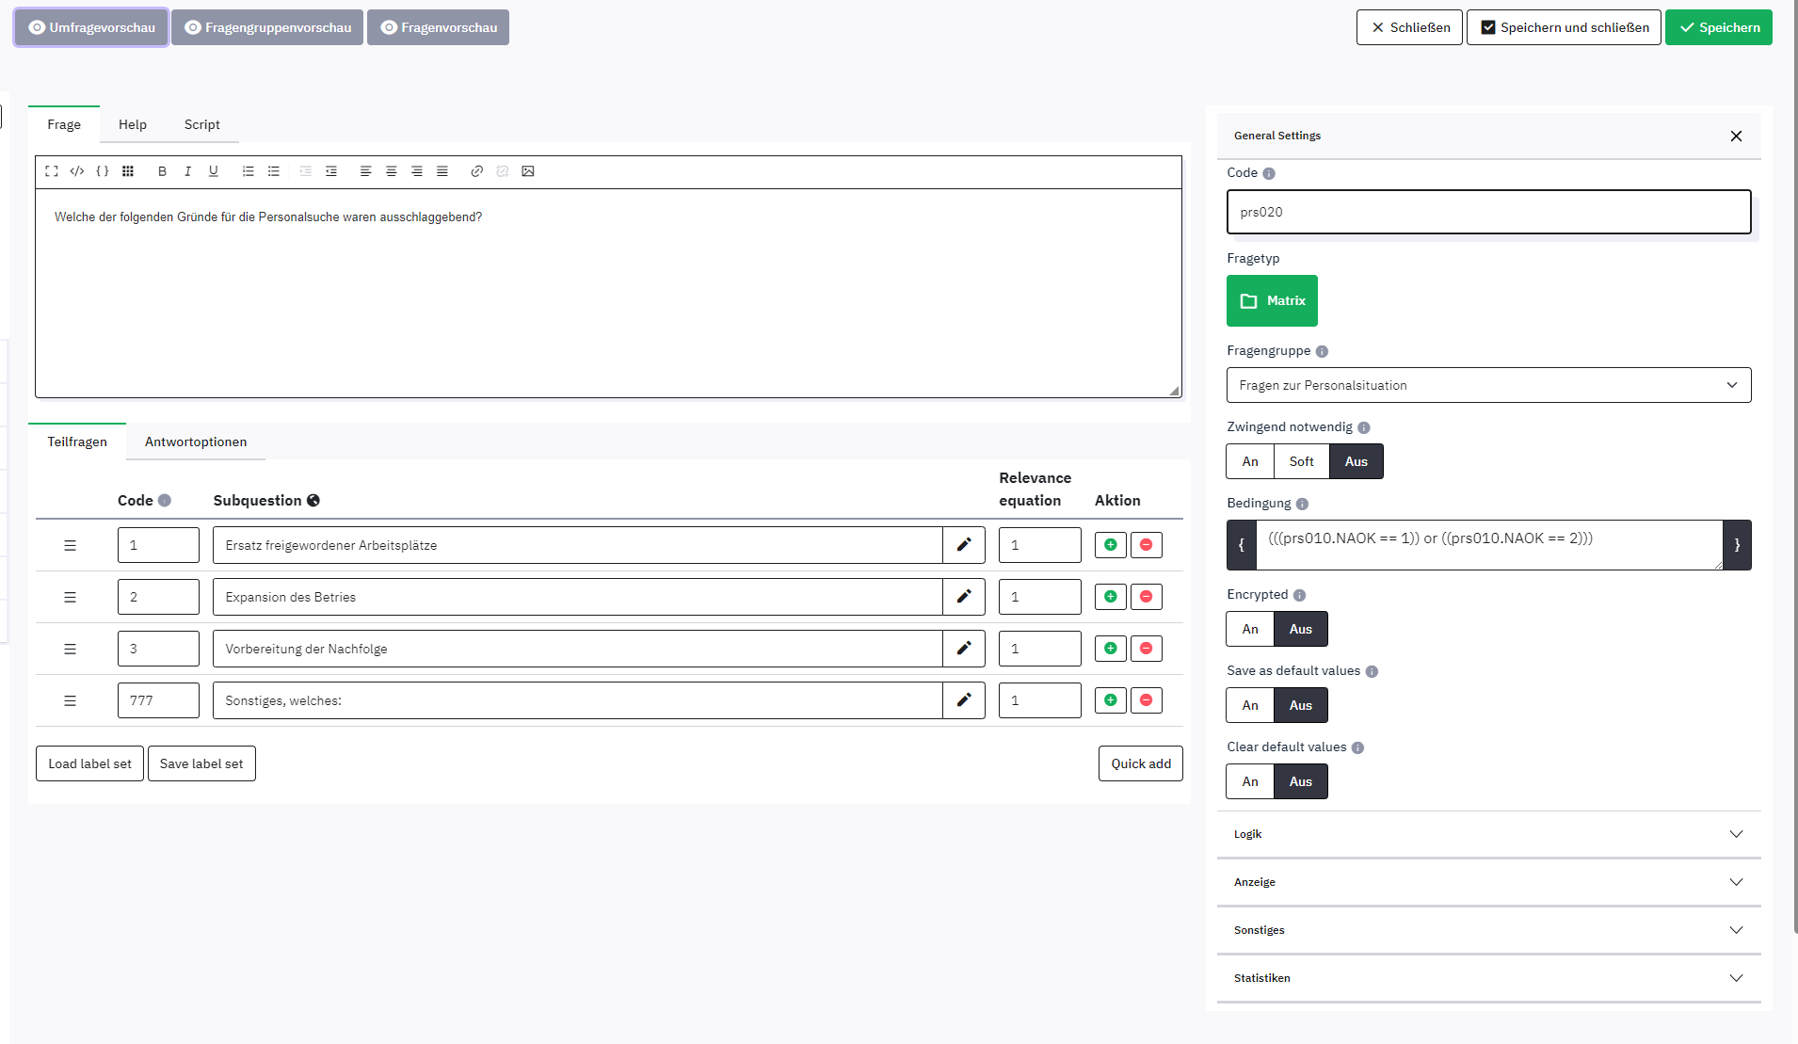The image size is (1798, 1044).
Task: Switch to the Frage tab
Action: coord(64,124)
